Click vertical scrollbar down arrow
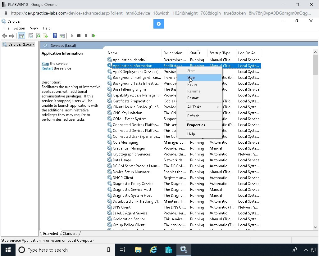 tap(315, 227)
